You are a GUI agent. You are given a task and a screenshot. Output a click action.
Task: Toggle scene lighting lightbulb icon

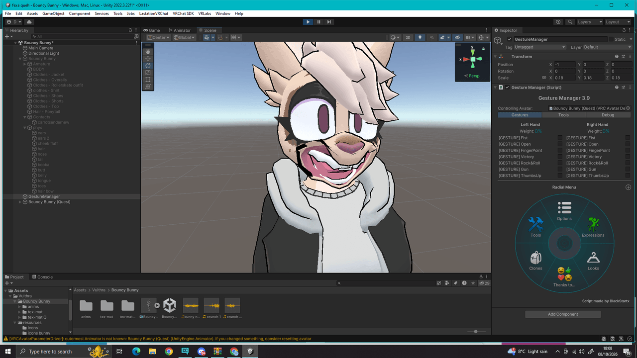[420, 37]
